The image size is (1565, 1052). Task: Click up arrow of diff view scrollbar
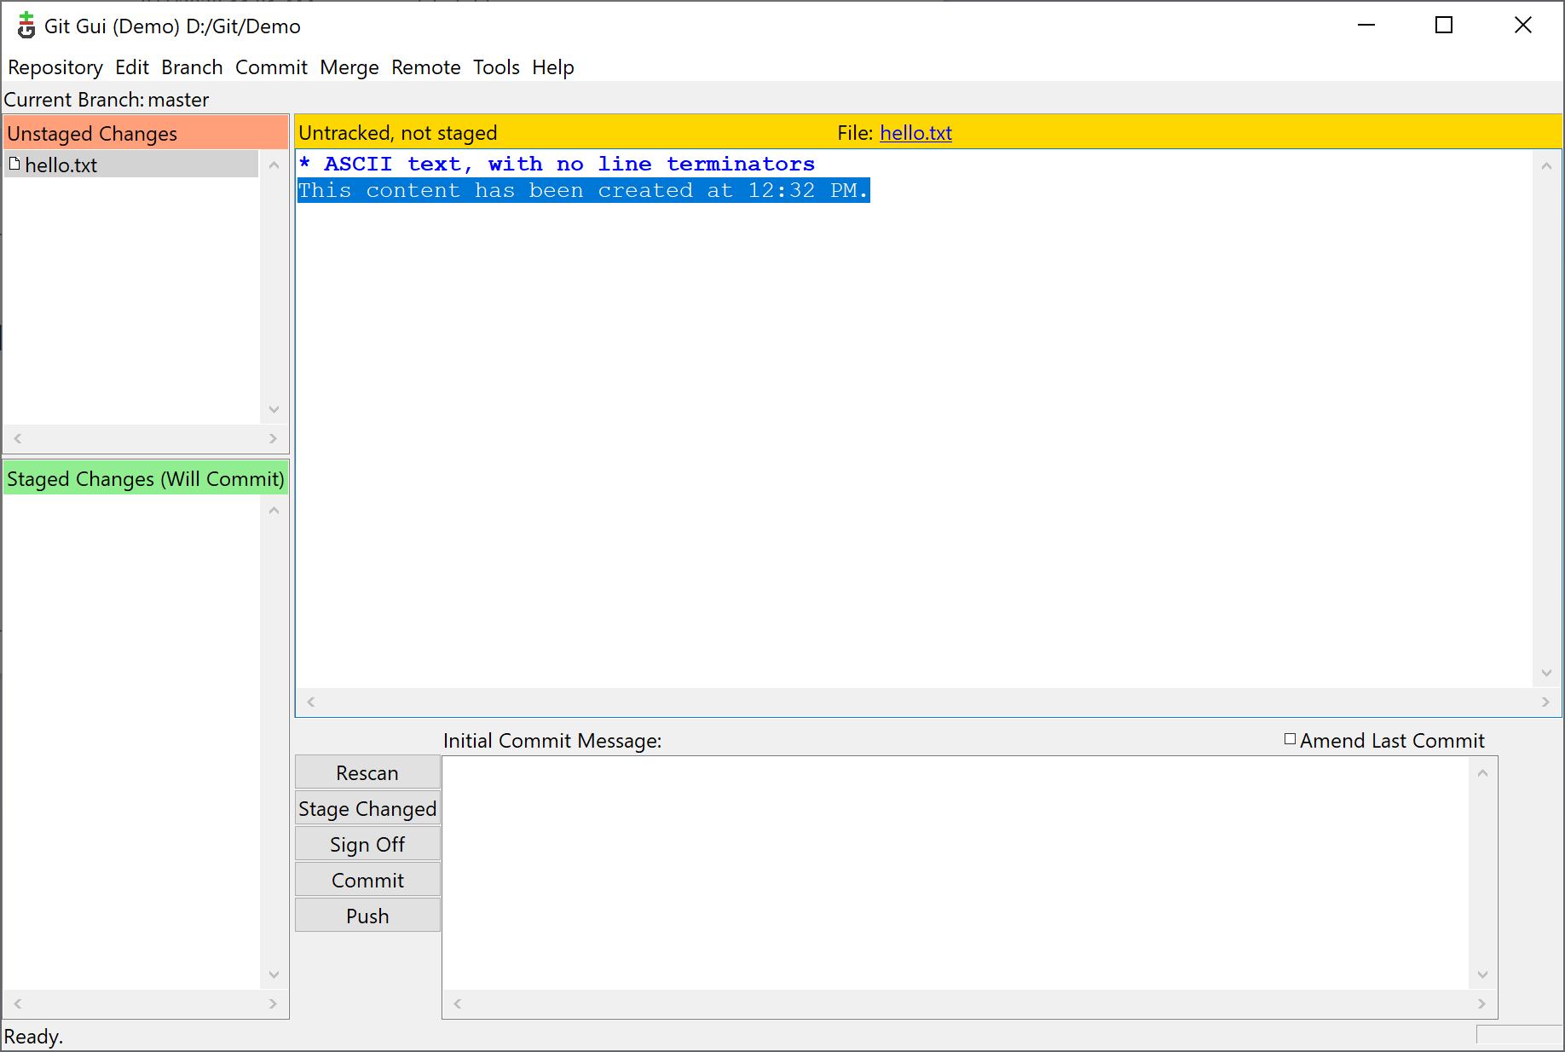click(x=1546, y=166)
